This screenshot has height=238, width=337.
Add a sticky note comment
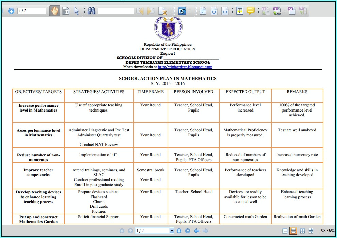250,11
